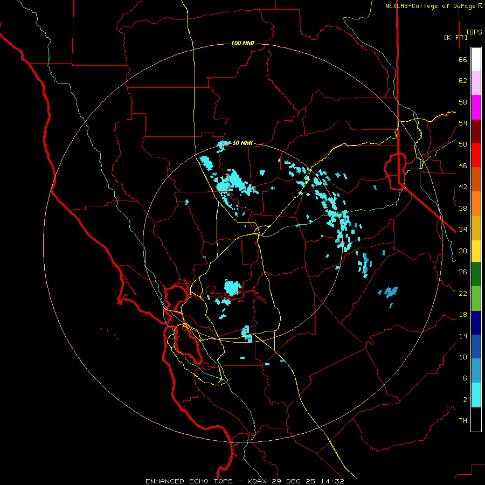Click the 'TH' legend label
Image resolution: width=485 pixels, height=485 pixels.
point(463,421)
